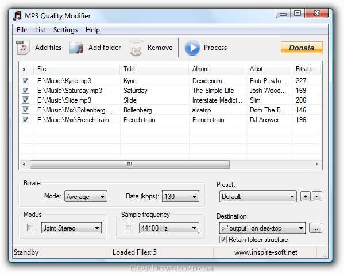Screen dimensions: 344x273
Task: Click the bitrate value 146
Action: pyautogui.click(x=301, y=110)
